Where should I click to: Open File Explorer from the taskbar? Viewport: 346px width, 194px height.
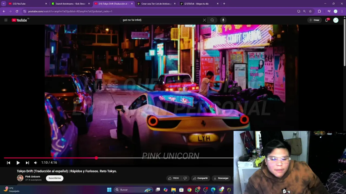click(x=174, y=190)
